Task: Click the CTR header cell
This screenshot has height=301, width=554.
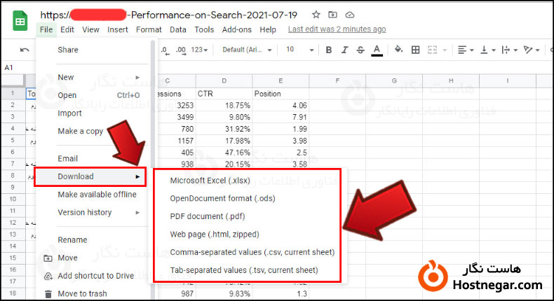Action: click(x=224, y=94)
